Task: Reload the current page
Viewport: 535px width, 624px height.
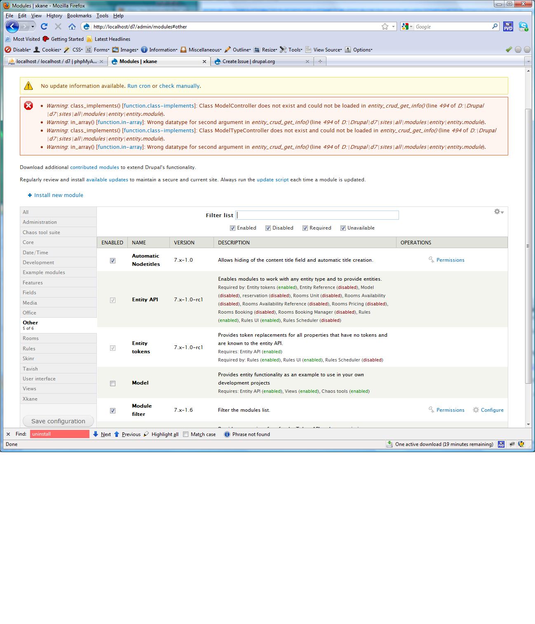Action: (x=44, y=26)
